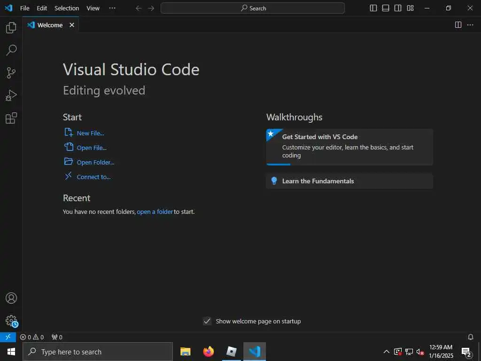The height and width of the screenshot is (361, 481).
Task: Click the VS Code logo in title bar
Action: click(x=8, y=8)
